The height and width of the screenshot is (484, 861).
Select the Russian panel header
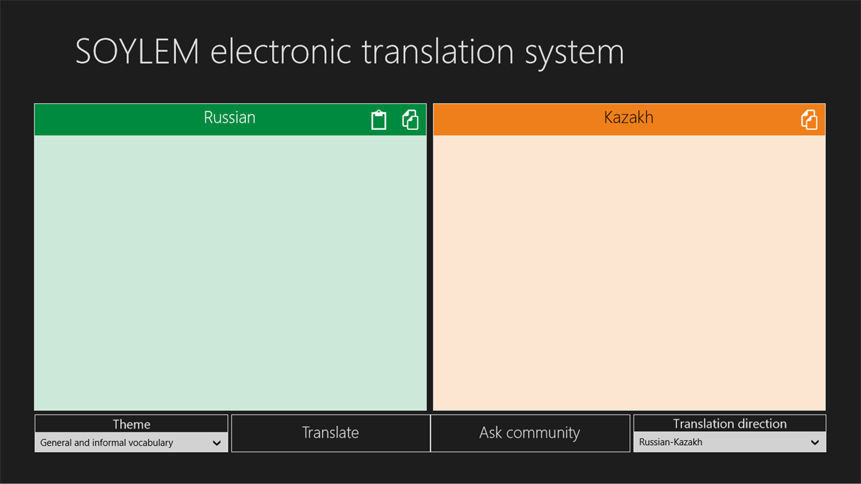230,117
